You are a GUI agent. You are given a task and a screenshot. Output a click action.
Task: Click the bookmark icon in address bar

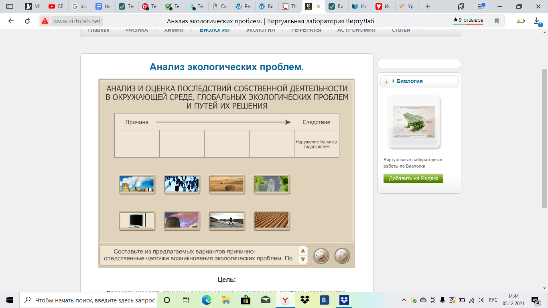coord(497,21)
